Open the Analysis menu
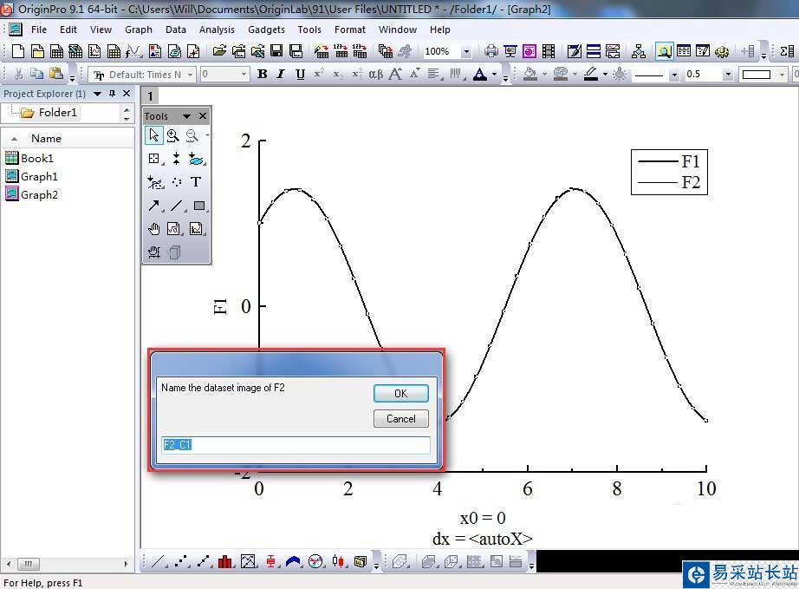 pyautogui.click(x=217, y=29)
